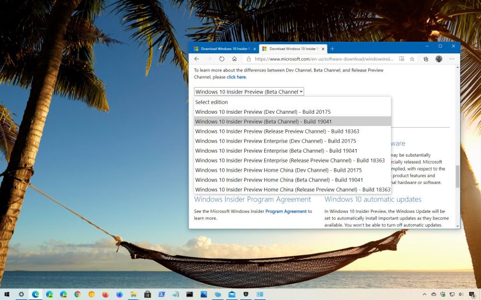Launch Google Chrome from the taskbar
The width and height of the screenshot is (481, 300).
[77, 295]
